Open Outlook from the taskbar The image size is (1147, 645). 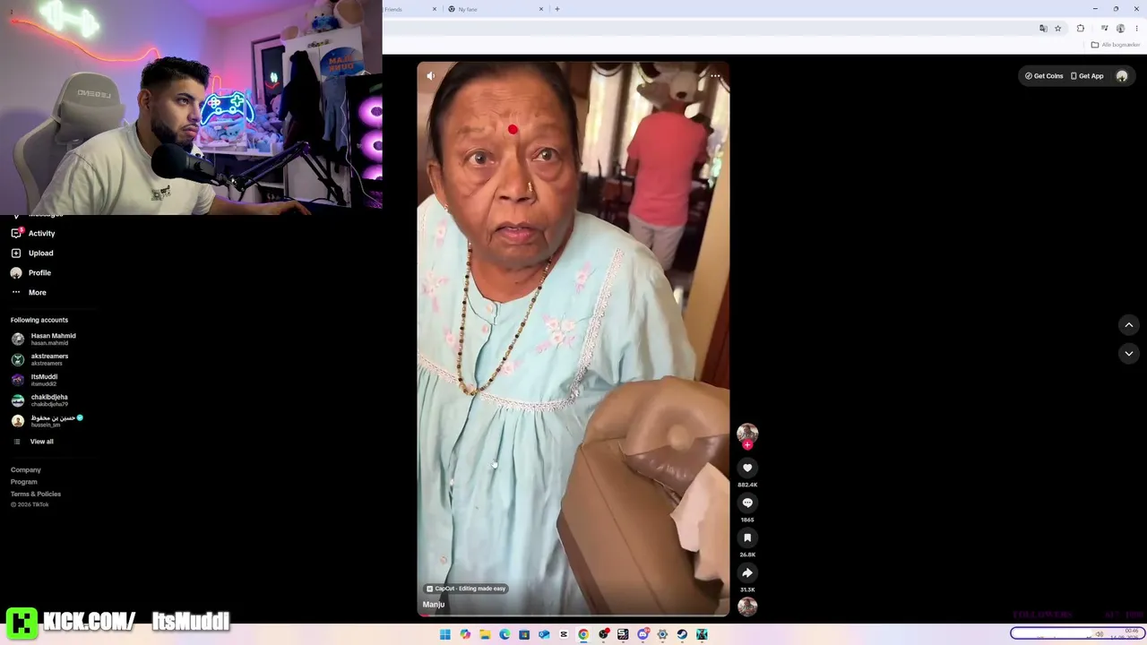tap(544, 634)
